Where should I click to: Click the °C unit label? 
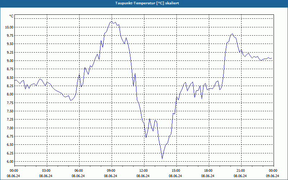coord(12,16)
